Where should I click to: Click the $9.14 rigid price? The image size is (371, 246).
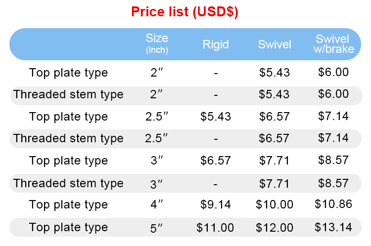(x=216, y=205)
